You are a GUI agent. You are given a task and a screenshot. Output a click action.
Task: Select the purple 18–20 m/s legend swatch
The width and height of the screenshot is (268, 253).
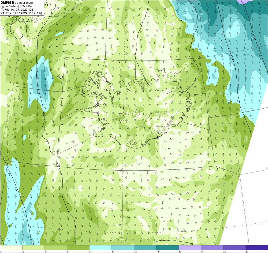pos(212,248)
